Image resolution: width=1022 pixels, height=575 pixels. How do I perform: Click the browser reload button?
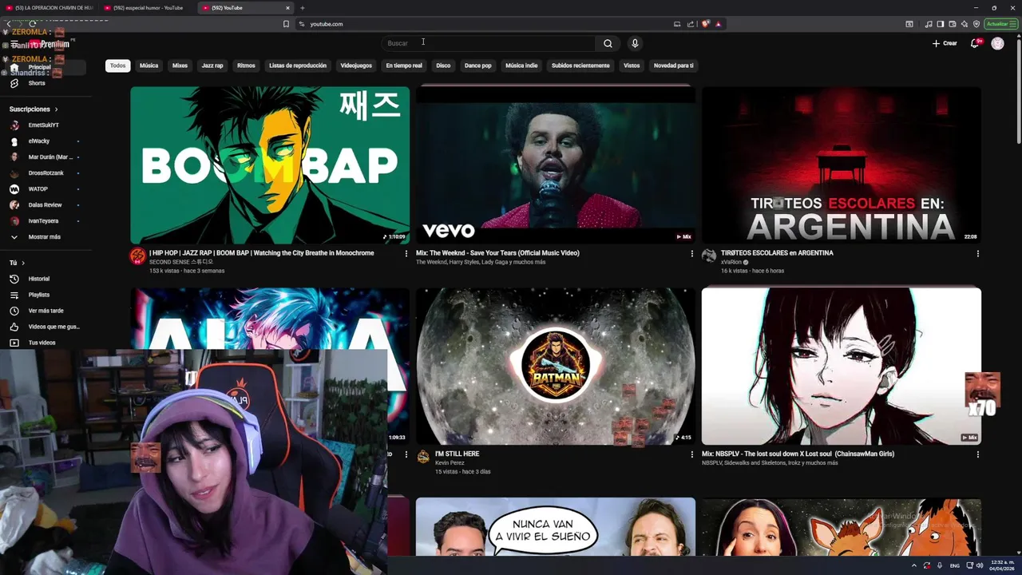[x=33, y=24]
